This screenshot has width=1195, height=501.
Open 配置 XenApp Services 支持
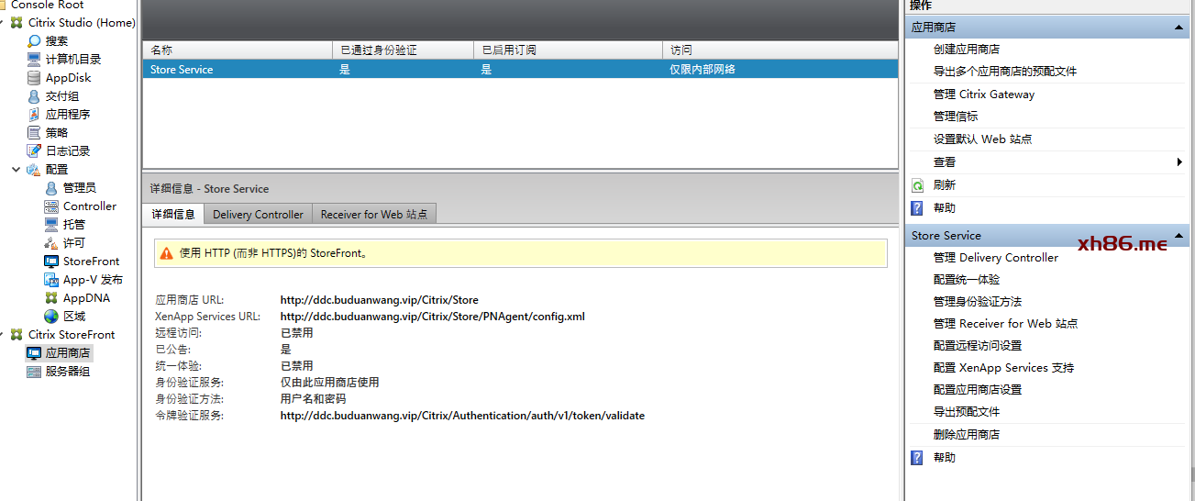[1004, 367]
